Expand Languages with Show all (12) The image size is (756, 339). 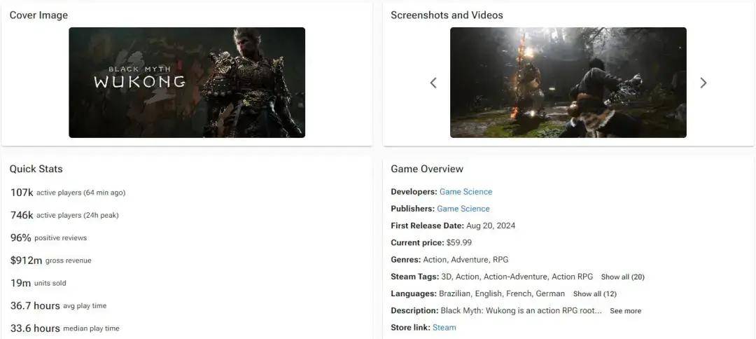(x=594, y=294)
